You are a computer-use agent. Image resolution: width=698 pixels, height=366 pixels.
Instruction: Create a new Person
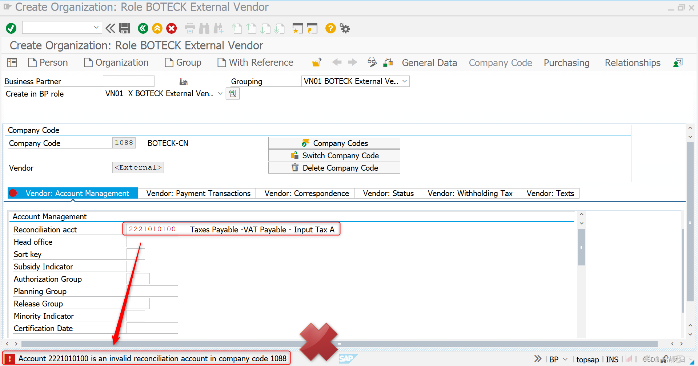click(x=48, y=62)
